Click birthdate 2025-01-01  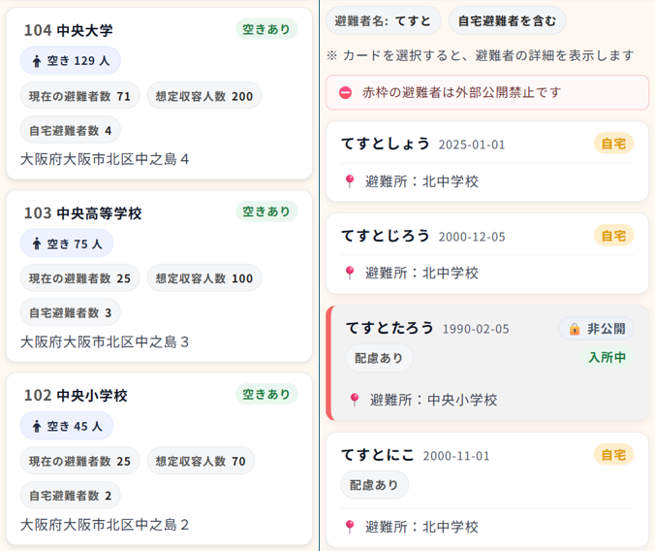click(472, 145)
